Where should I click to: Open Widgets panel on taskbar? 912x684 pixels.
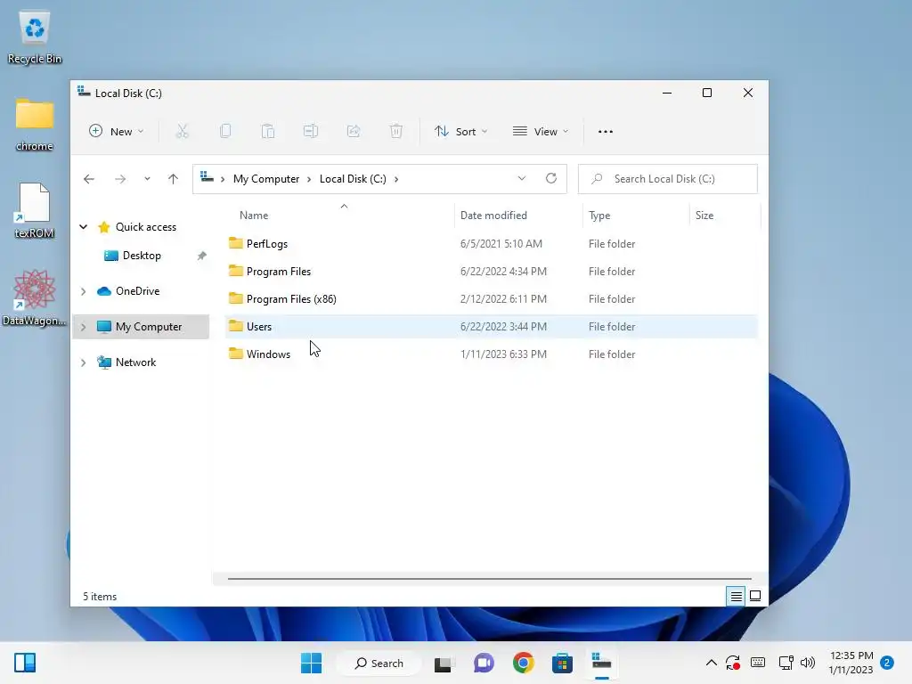25,663
